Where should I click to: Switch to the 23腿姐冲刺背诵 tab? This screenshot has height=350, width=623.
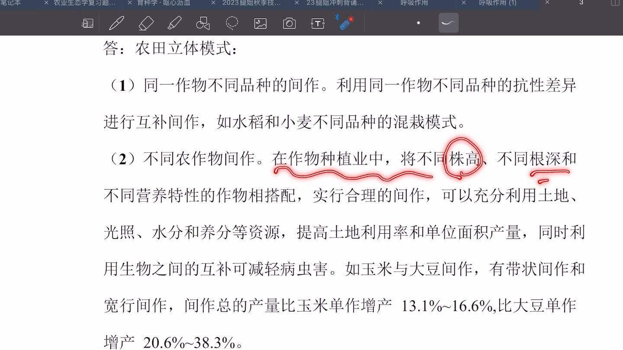point(335,3)
